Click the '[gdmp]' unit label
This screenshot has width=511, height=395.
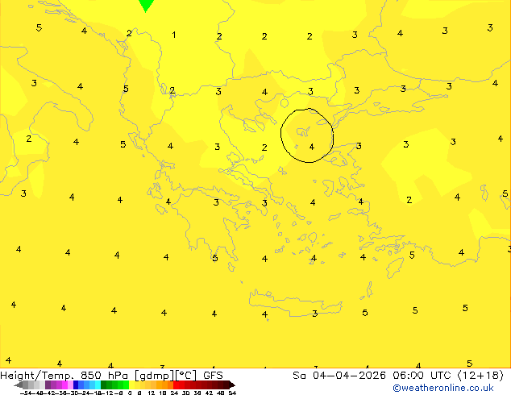pyautogui.click(x=155, y=376)
